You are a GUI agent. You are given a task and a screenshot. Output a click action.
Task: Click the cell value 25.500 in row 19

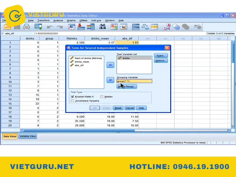coord(80,121)
